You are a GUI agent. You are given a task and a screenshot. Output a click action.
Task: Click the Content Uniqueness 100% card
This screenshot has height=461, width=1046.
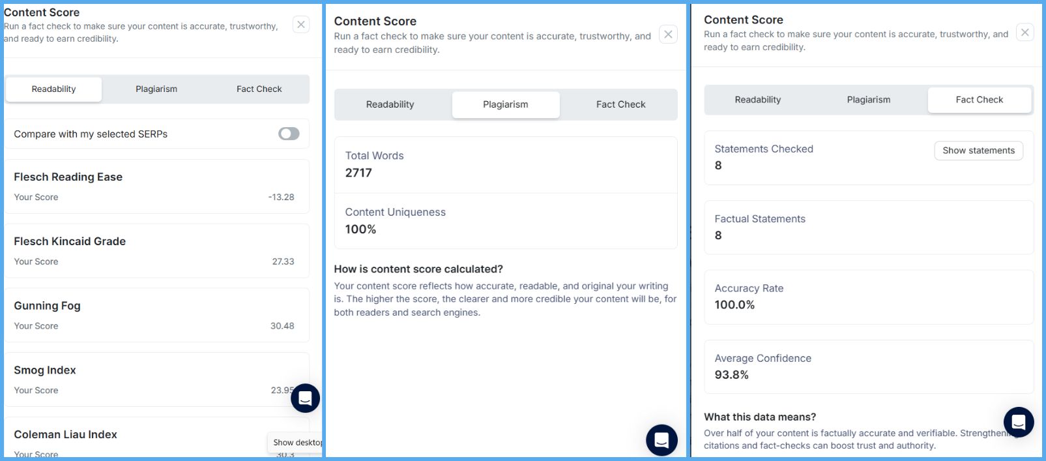(505, 220)
